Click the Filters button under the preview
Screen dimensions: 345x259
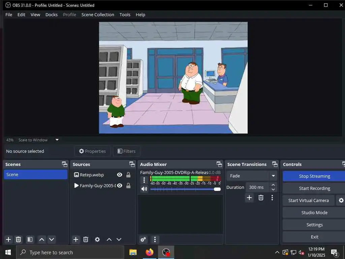127,151
